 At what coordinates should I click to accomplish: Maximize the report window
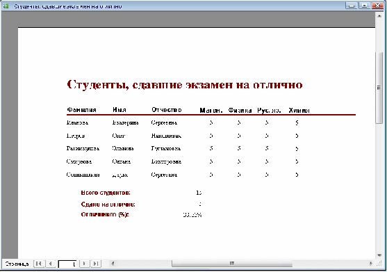[364, 6]
